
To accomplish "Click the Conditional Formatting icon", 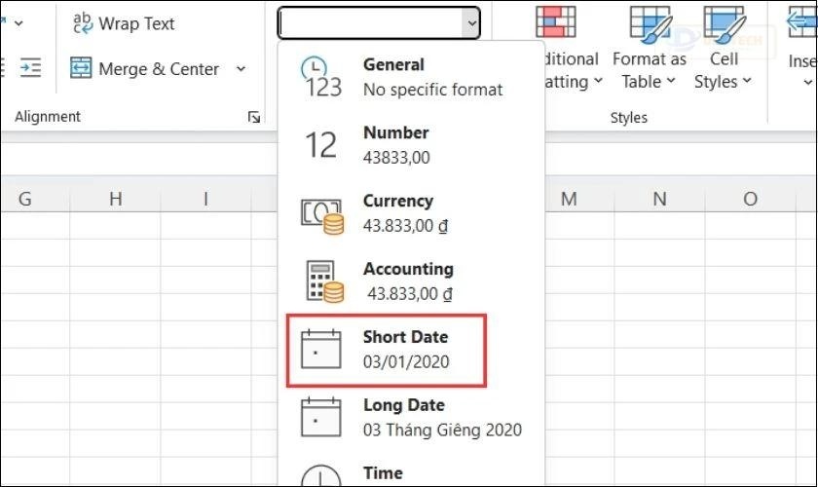I will 556,21.
